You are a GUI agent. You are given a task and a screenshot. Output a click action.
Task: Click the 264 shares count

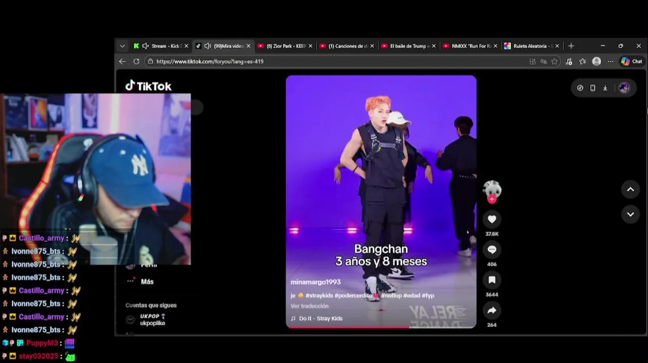click(492, 325)
